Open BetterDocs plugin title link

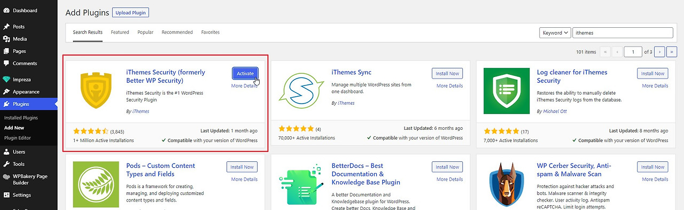point(366,174)
